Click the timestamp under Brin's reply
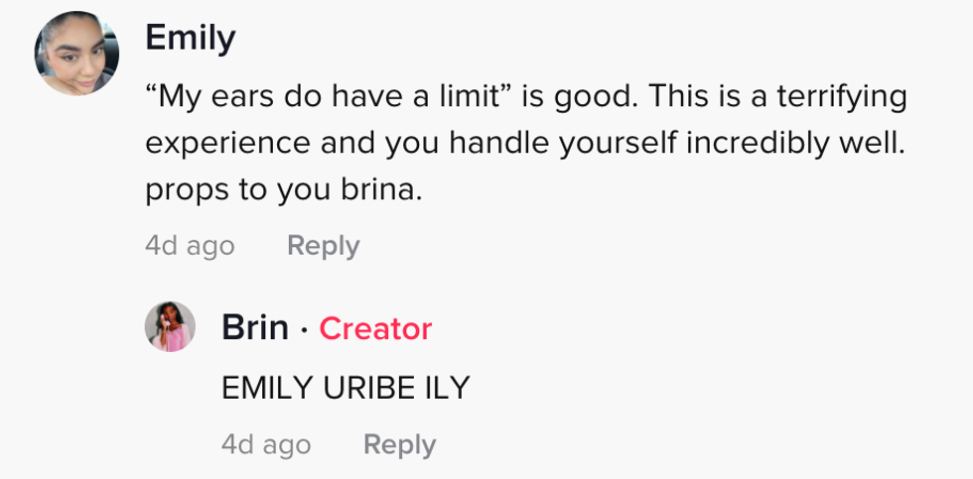Viewport: 973px width, 479px height. (x=266, y=444)
